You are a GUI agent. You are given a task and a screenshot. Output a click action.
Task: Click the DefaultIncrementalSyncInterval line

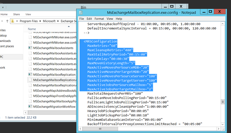(152, 28)
